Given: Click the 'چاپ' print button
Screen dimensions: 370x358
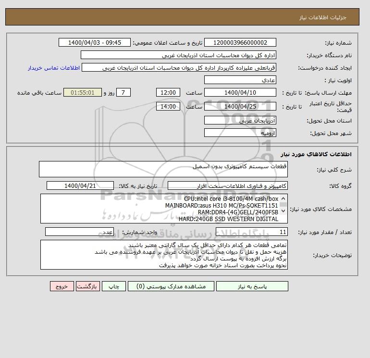Looking at the screenshot, I should pyautogui.click(x=114, y=286).
